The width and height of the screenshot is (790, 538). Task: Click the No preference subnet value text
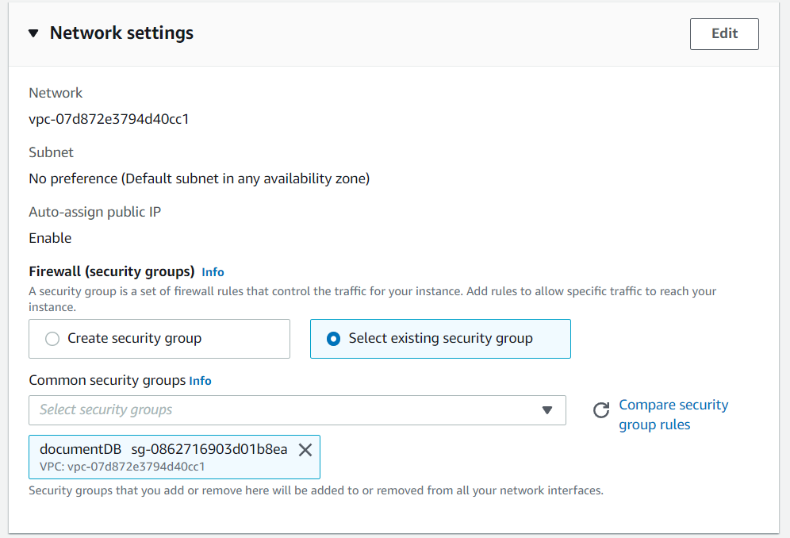click(x=199, y=179)
